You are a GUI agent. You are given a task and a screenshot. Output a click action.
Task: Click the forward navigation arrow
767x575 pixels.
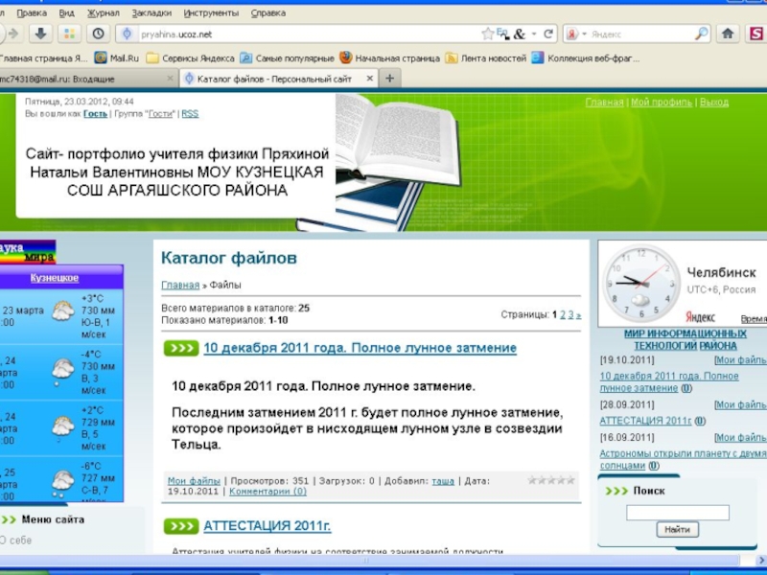click(13, 34)
